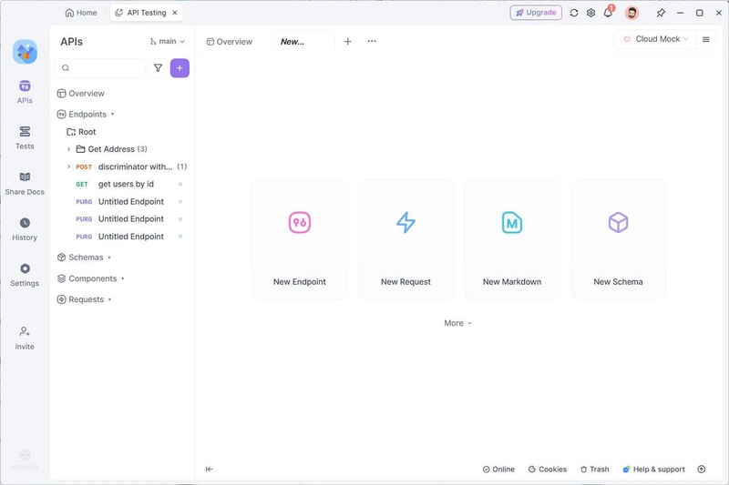Click the Online status indicator

click(498, 470)
